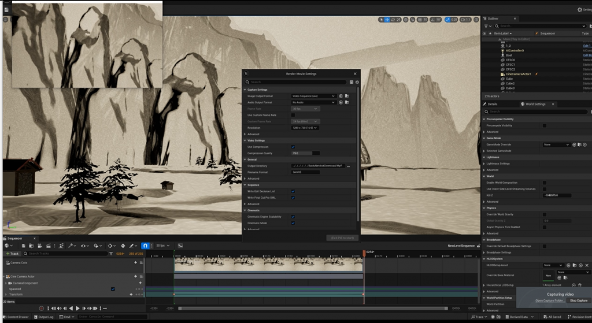Adjust the Compression Quality slider

coord(305,153)
